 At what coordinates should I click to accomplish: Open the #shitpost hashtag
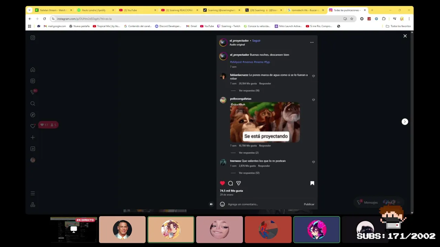[x=236, y=62]
